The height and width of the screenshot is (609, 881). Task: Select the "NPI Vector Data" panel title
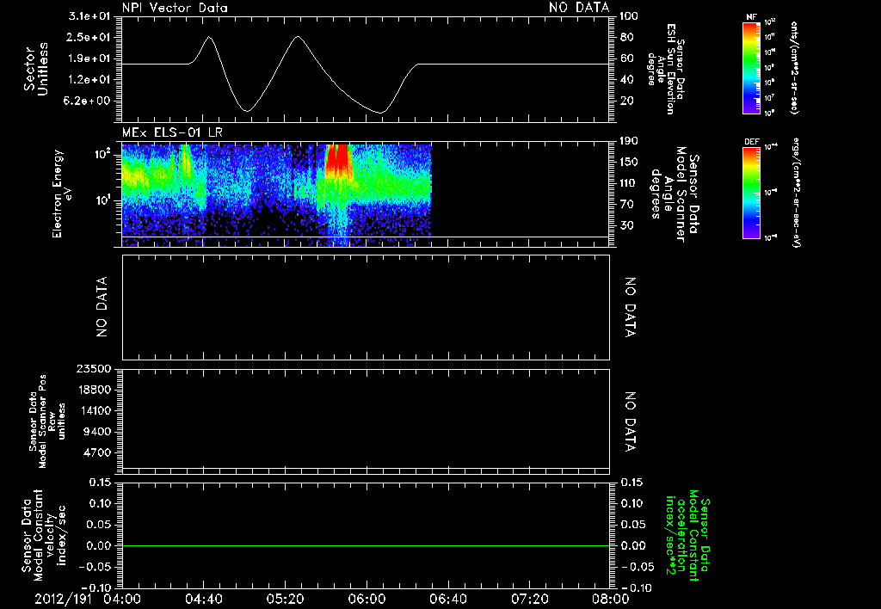coord(176,8)
